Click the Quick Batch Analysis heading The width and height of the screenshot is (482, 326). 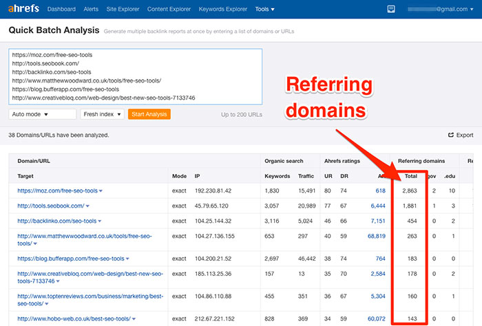54,30
